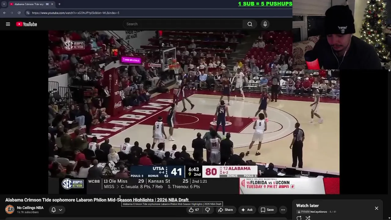Close the Watch later playlist panel
The image size is (391, 220).
[x=377, y=208]
